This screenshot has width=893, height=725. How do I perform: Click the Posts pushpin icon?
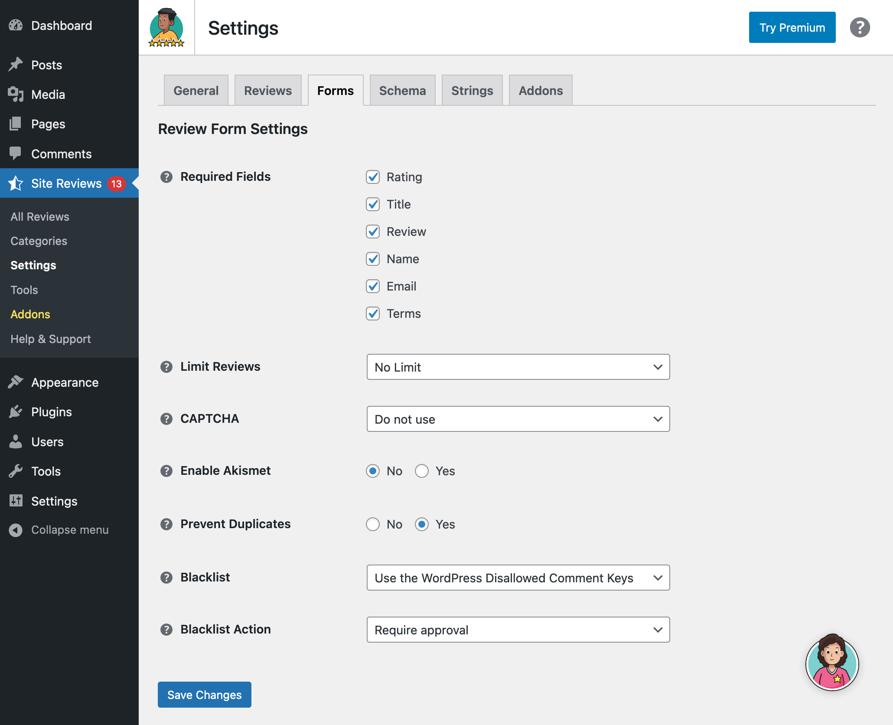tap(16, 65)
